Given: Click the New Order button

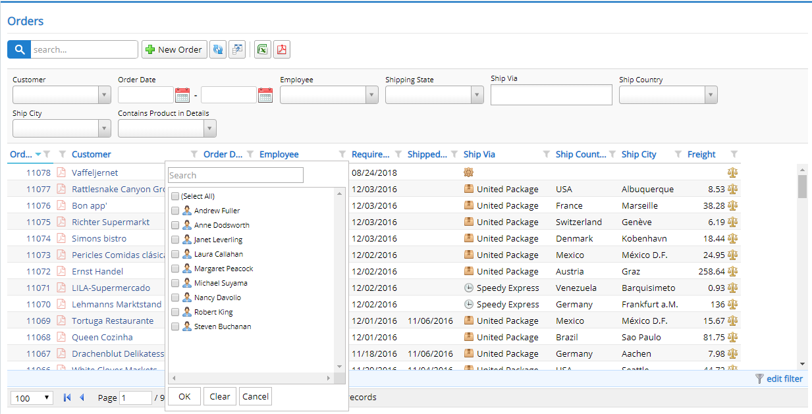Looking at the screenshot, I should (x=174, y=49).
